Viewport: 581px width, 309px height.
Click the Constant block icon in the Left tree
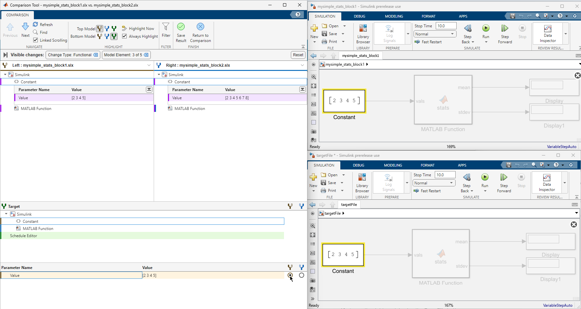17,82
